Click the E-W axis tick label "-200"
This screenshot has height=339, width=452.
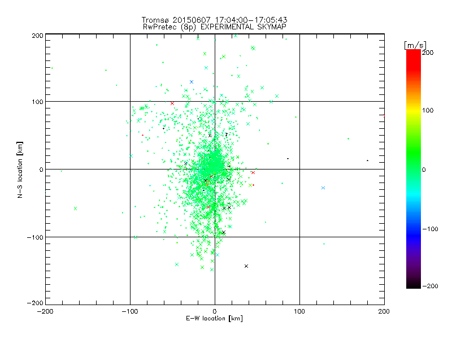click(45, 311)
